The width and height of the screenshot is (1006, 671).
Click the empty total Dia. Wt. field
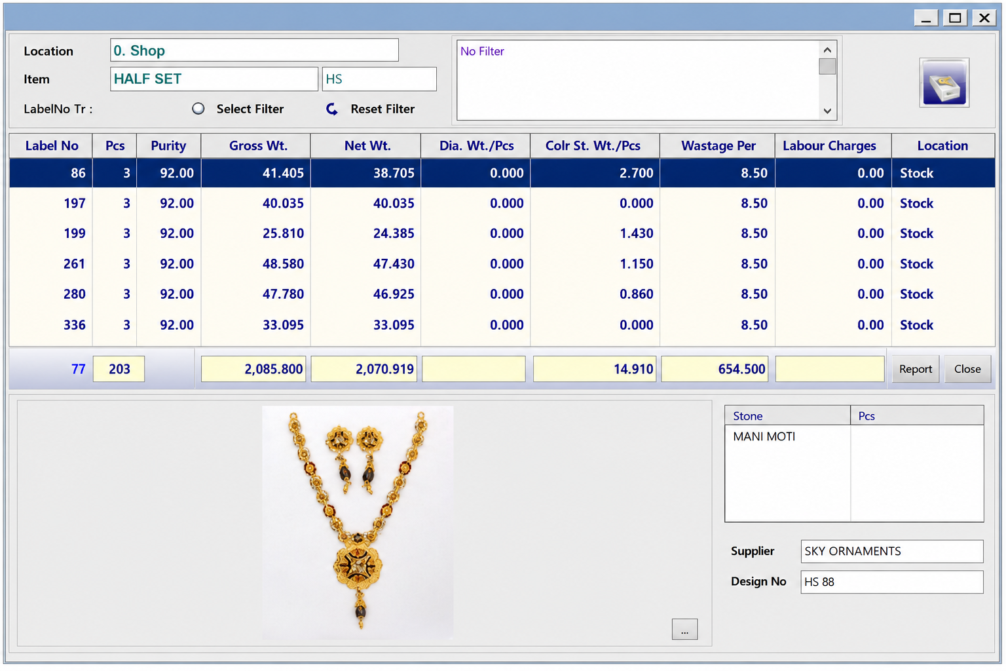(474, 369)
